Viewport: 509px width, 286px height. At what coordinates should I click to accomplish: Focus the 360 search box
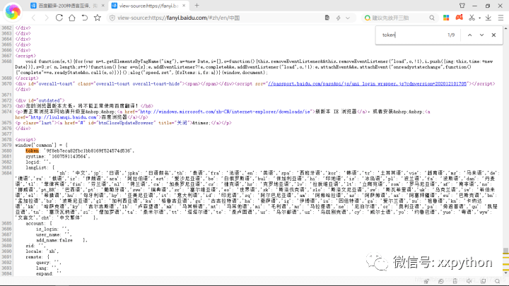coord(399,18)
